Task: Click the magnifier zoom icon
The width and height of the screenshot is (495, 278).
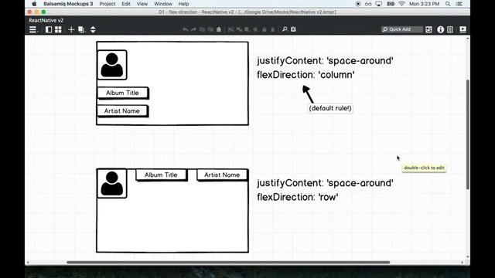Action: tap(285, 29)
